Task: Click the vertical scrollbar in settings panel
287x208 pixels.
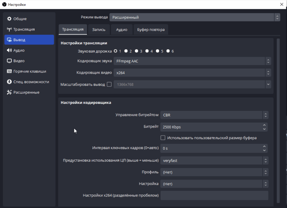Action: coord(278,112)
